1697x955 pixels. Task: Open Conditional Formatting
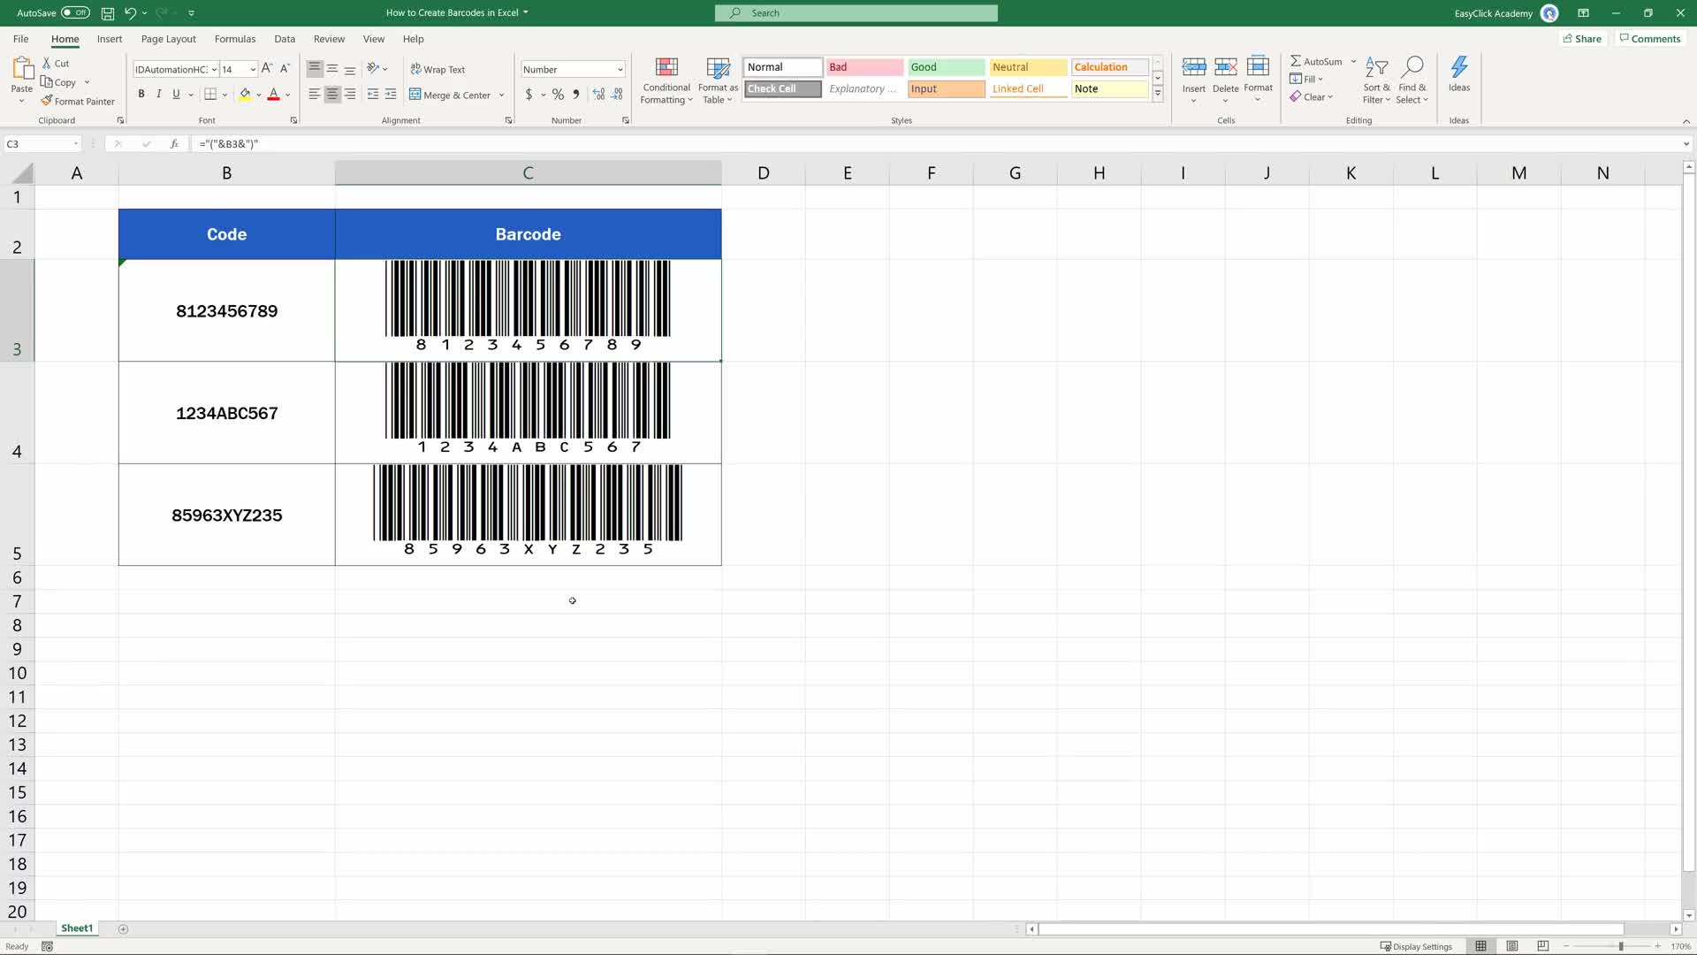(666, 80)
